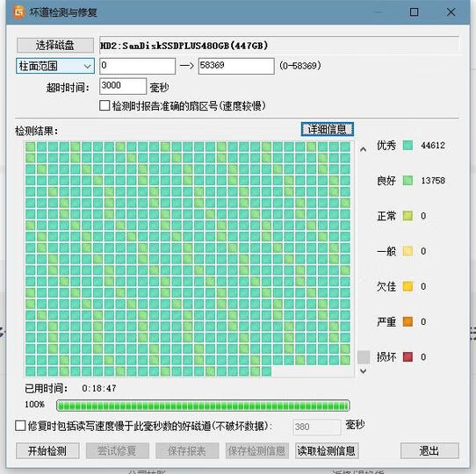Open the 柱面范围 dropdown

(55, 66)
